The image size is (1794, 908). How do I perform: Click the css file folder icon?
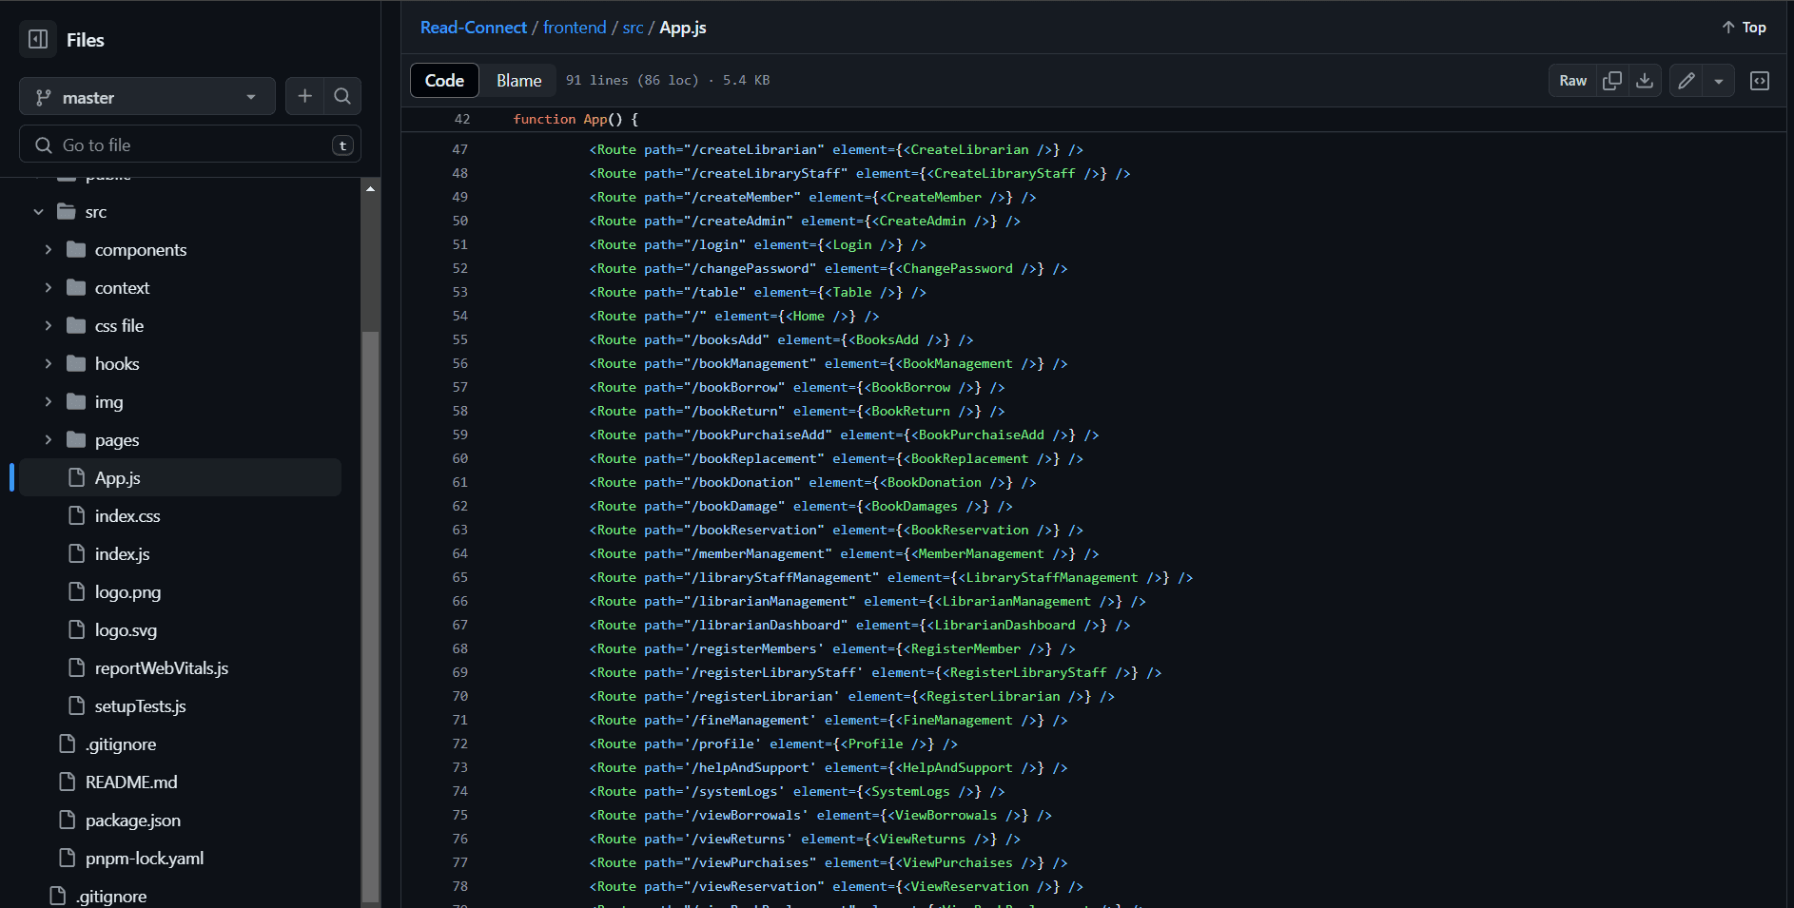pos(76,326)
